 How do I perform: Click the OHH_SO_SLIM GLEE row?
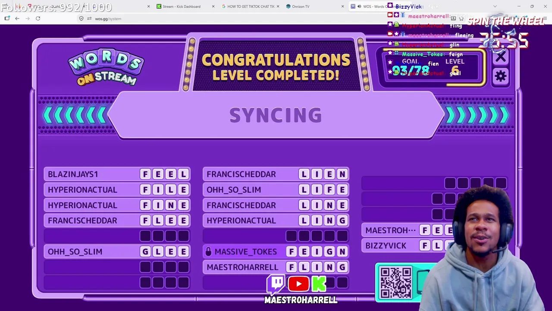[117, 251]
